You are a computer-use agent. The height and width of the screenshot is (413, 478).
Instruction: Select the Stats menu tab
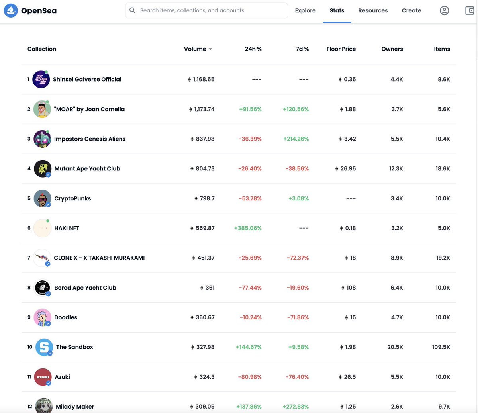tap(337, 10)
